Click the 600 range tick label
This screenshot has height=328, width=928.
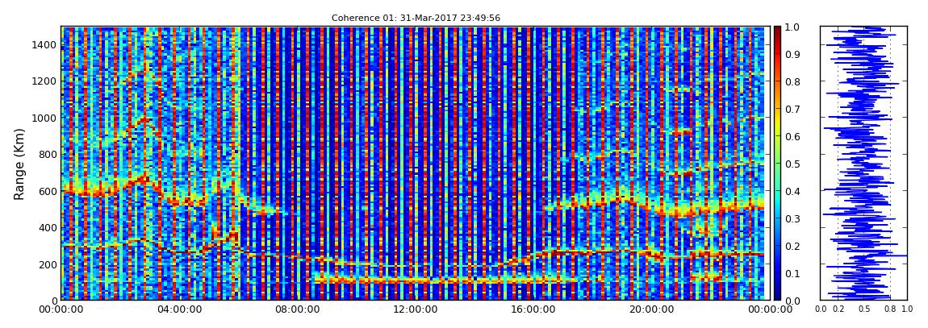point(47,191)
